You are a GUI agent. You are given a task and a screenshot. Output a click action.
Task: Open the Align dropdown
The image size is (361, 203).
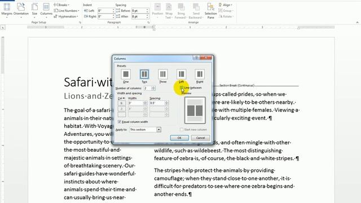click(226, 5)
